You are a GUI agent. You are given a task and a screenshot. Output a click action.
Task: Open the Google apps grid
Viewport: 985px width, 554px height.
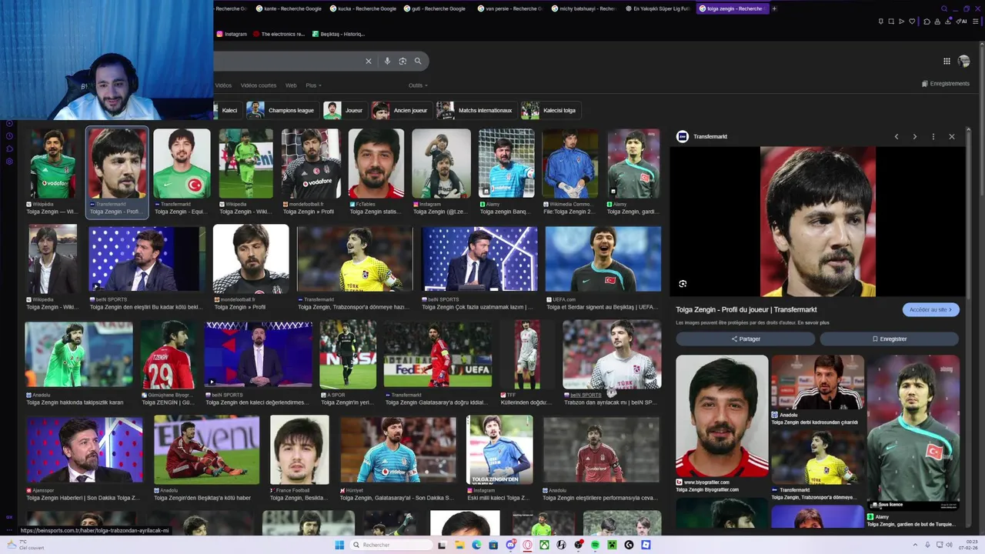tap(947, 61)
